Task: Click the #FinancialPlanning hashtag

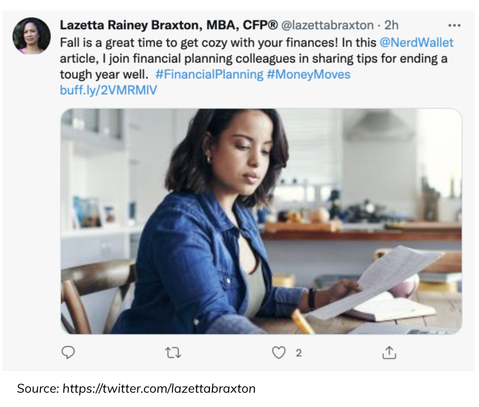Action: click(x=209, y=74)
